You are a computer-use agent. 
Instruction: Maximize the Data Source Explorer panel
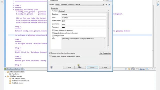[x=154, y=69]
